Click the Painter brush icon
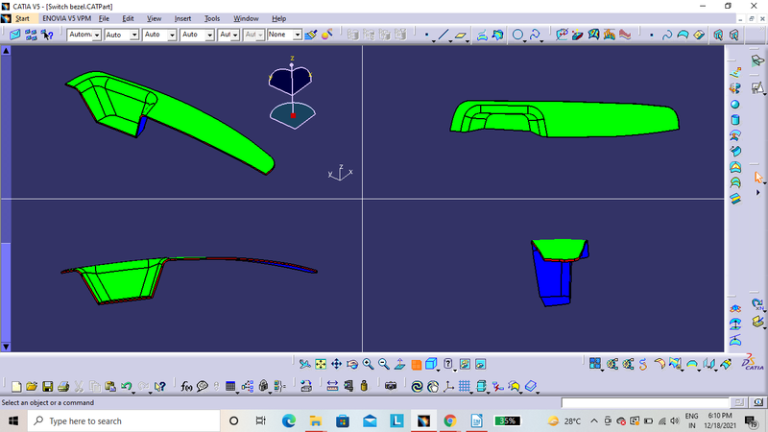Viewport: 768px width, 432px height. [x=310, y=35]
